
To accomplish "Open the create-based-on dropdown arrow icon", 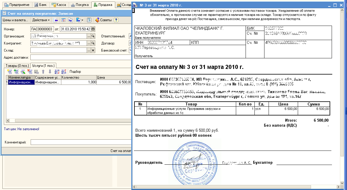I will tap(79, 20).
